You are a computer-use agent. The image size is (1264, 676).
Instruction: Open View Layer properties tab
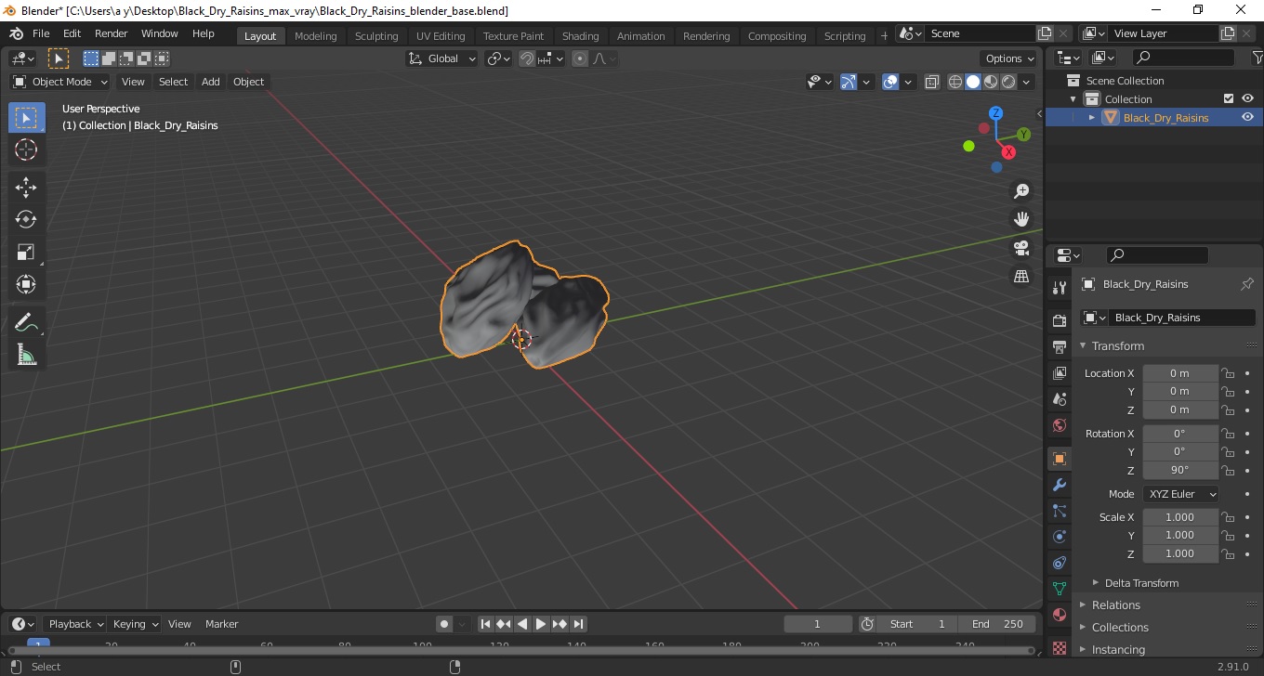[1059, 373]
